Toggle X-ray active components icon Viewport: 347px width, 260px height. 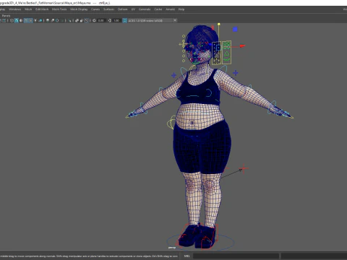point(82,20)
